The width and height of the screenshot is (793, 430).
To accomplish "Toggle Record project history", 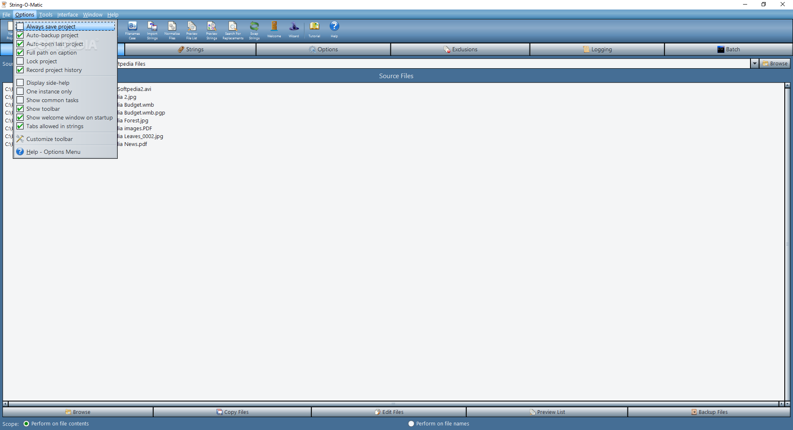I will tap(20, 70).
